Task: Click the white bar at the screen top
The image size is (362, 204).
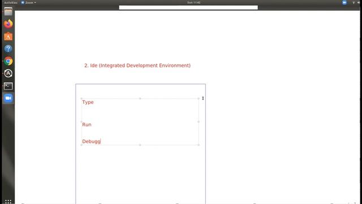Action: pyautogui.click(x=188, y=7)
